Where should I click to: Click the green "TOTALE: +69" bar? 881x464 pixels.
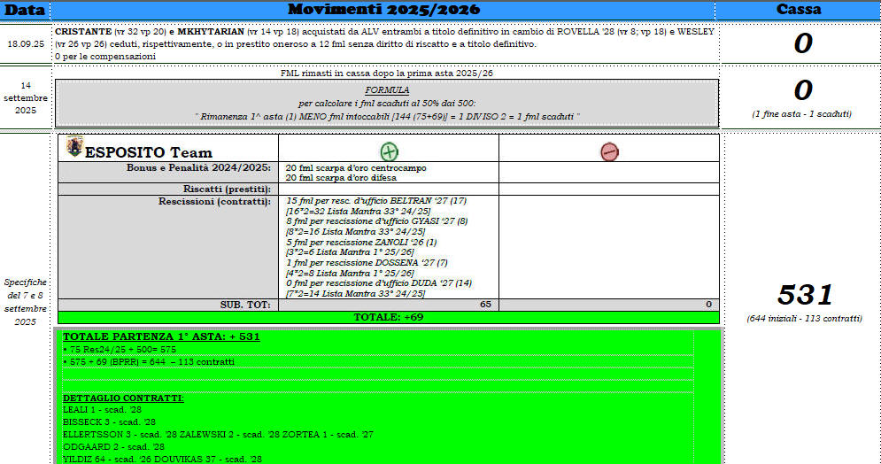coord(388,317)
